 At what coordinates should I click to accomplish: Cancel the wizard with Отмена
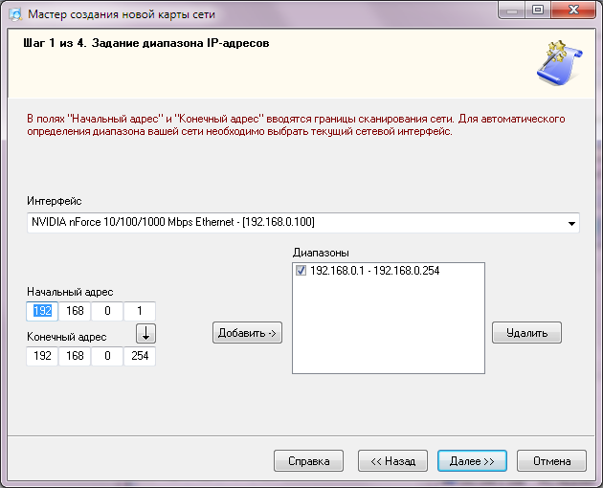click(551, 460)
